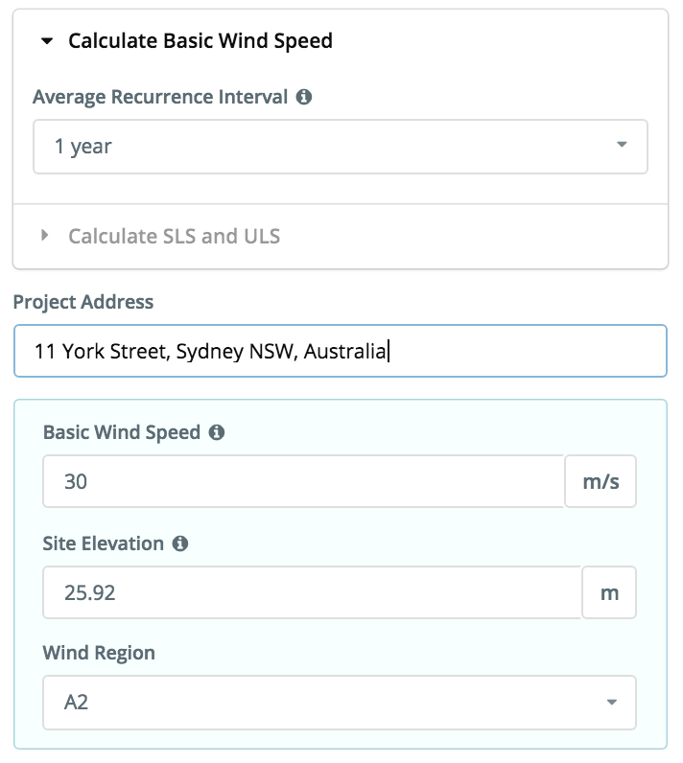The height and width of the screenshot is (763, 683).
Task: Click the Average Recurrence Interval label
Action: 160,97
